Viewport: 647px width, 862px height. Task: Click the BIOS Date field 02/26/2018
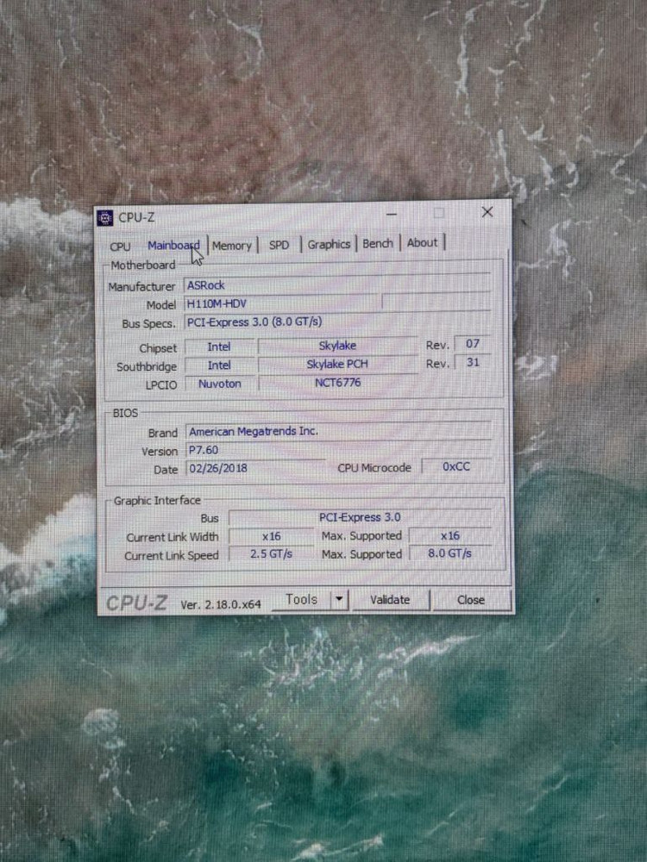[254, 469]
